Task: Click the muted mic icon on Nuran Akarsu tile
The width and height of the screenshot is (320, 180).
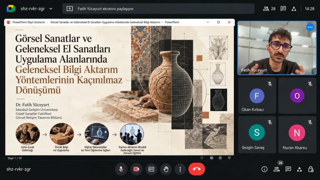Action: tap(310, 122)
